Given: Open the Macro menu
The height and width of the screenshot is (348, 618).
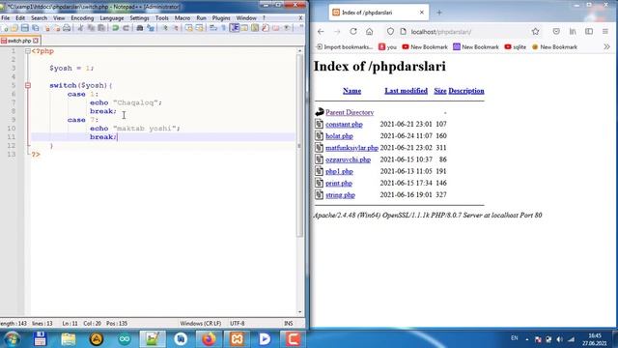Looking at the screenshot, I should click(183, 18).
